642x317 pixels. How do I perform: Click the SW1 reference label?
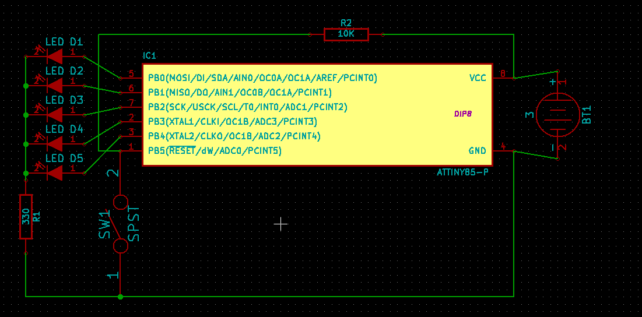[x=105, y=224]
